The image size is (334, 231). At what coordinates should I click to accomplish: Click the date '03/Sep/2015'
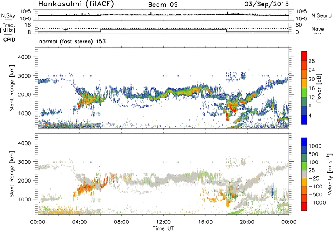(267, 4)
